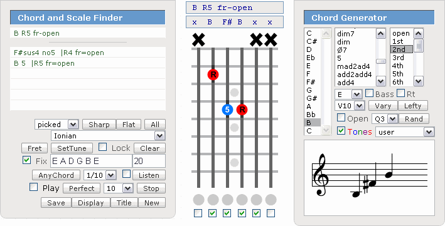Click the Rand button
This screenshot has width=445, height=226.
(x=414, y=119)
